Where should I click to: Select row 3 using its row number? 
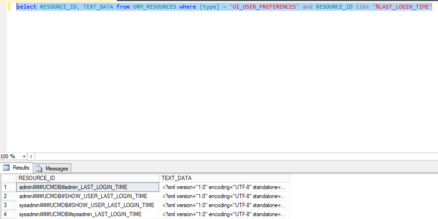8,205
